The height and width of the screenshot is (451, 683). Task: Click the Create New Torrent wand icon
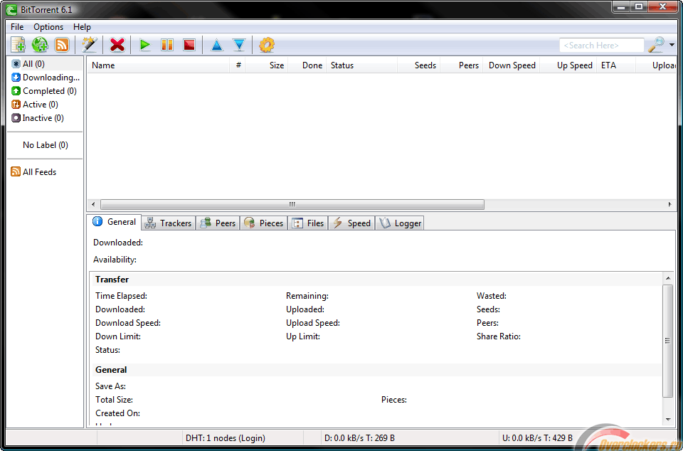pos(89,45)
